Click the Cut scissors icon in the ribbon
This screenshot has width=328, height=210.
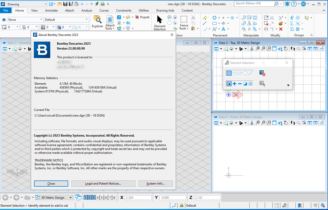193,17
